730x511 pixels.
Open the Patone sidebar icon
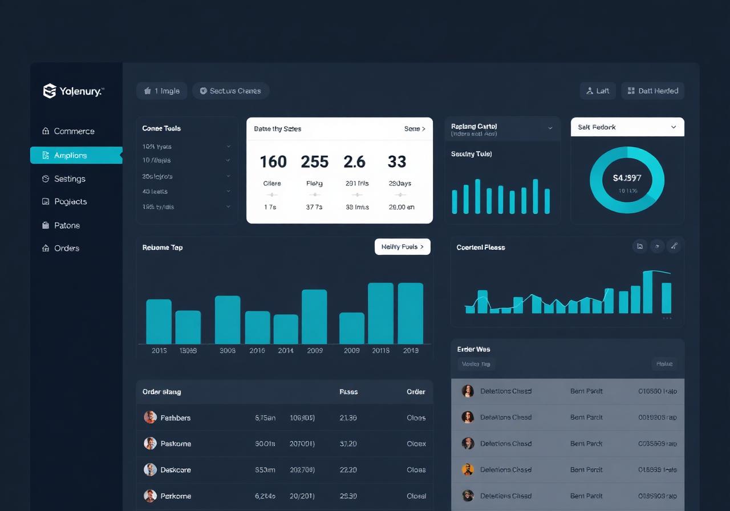tap(46, 225)
